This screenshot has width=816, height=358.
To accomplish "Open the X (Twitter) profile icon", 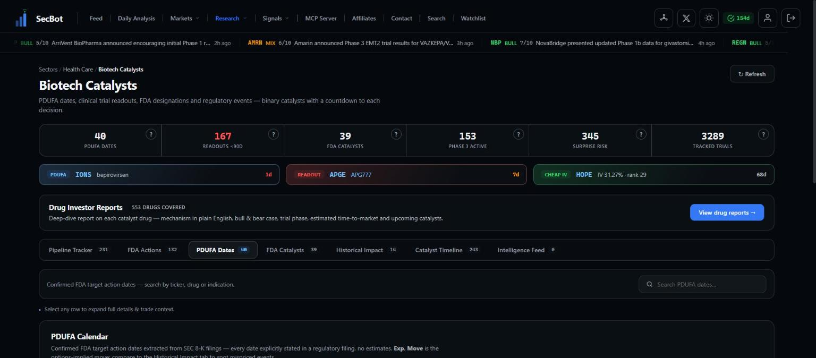I will (x=686, y=18).
